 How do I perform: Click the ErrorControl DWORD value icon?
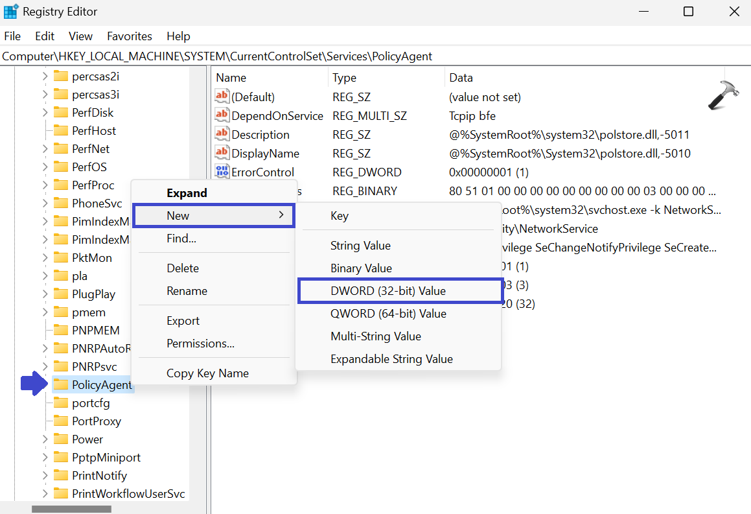[222, 172]
